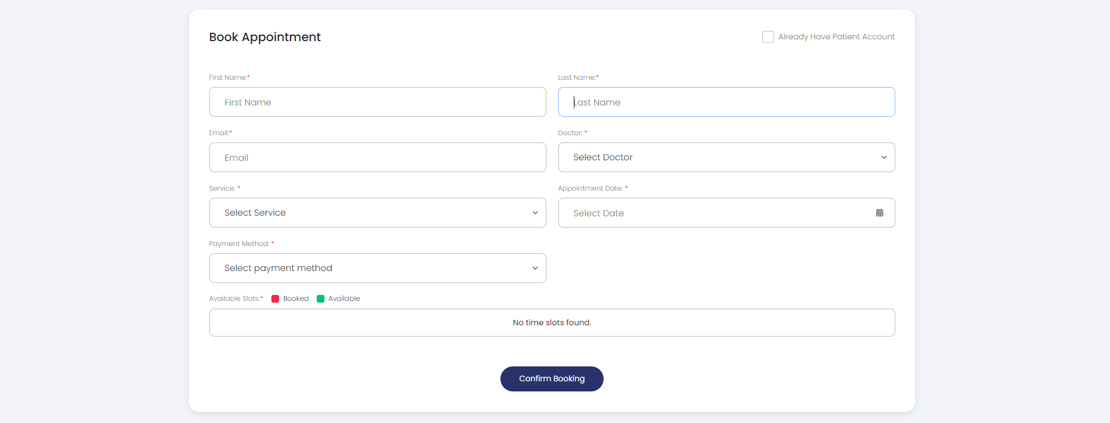
Task: Tick the Already Have Patient Account checkbox
Action: tap(768, 37)
